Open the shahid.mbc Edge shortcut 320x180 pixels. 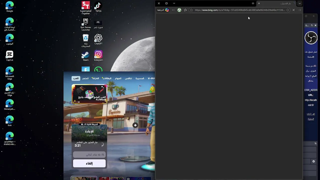click(x=9, y=139)
